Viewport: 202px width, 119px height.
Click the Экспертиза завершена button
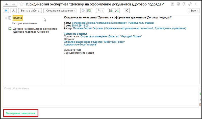point(21,113)
